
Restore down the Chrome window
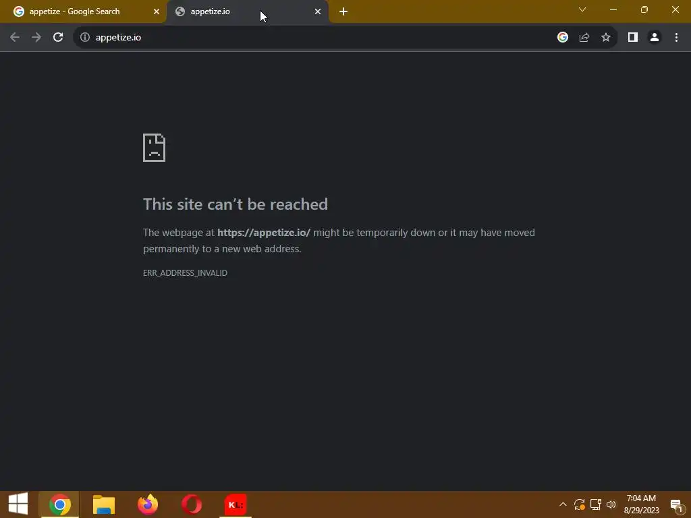click(644, 9)
